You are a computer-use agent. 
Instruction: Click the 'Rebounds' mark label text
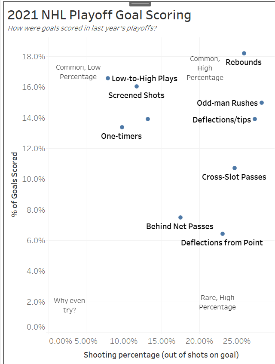click(244, 62)
